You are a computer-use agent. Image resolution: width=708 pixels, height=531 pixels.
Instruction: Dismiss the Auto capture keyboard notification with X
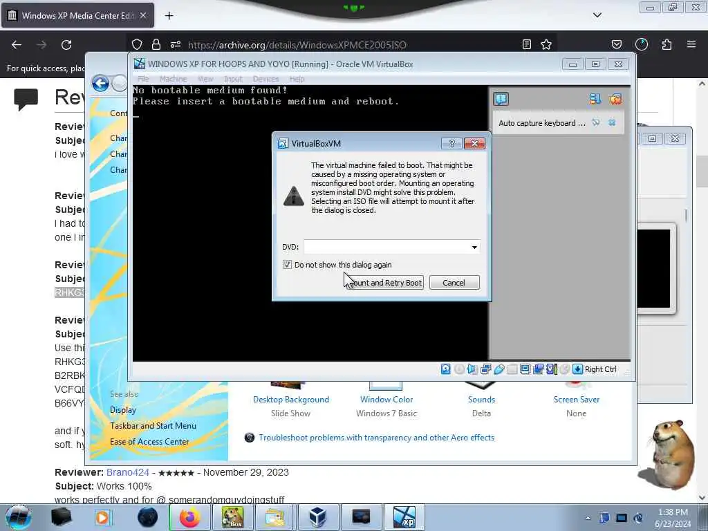coord(612,123)
